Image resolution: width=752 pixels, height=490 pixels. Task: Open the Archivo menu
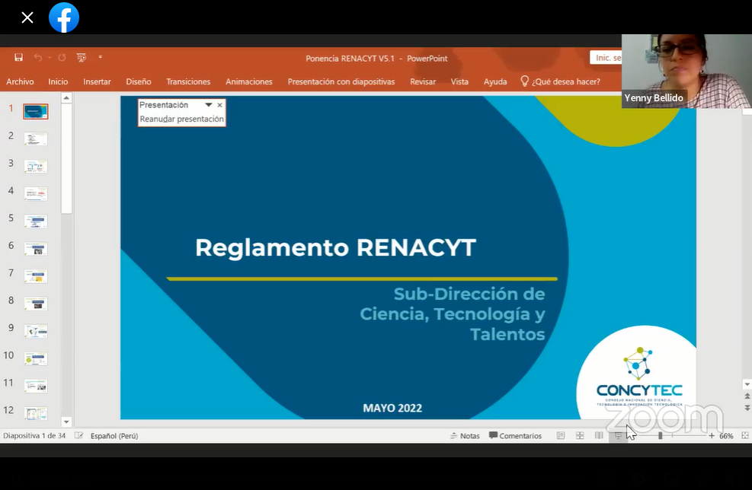[20, 81]
